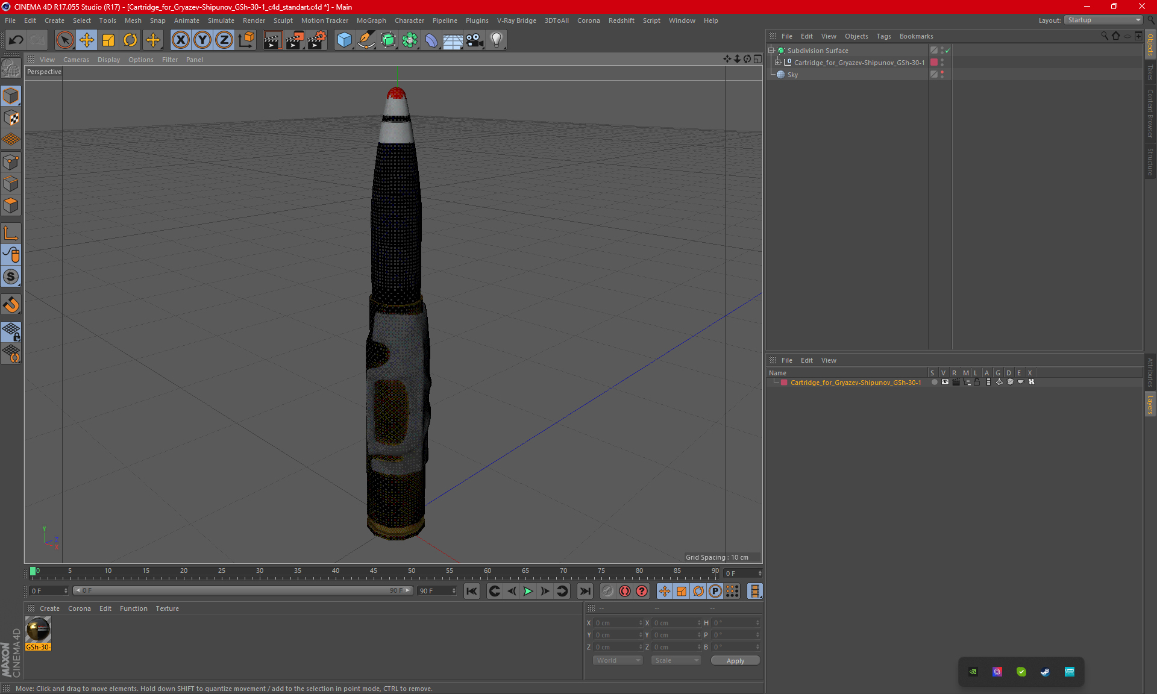Viewport: 1157px width, 694px height.
Task: Open the V-Ray Bridge menu
Action: click(x=516, y=20)
